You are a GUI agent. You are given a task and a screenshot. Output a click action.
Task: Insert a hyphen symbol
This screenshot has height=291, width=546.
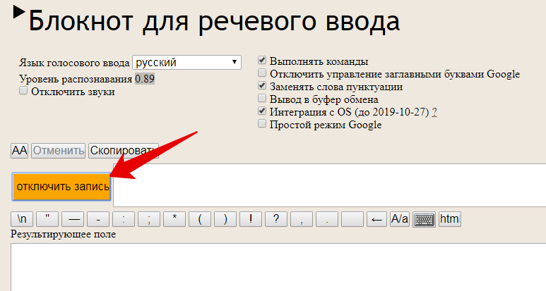98,219
